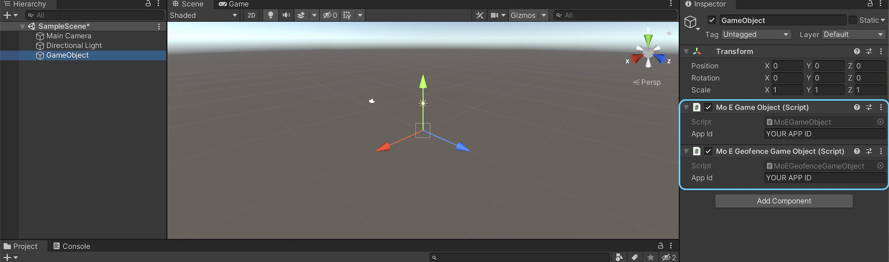
Task: Switch to the Console tab
Action: (72, 246)
